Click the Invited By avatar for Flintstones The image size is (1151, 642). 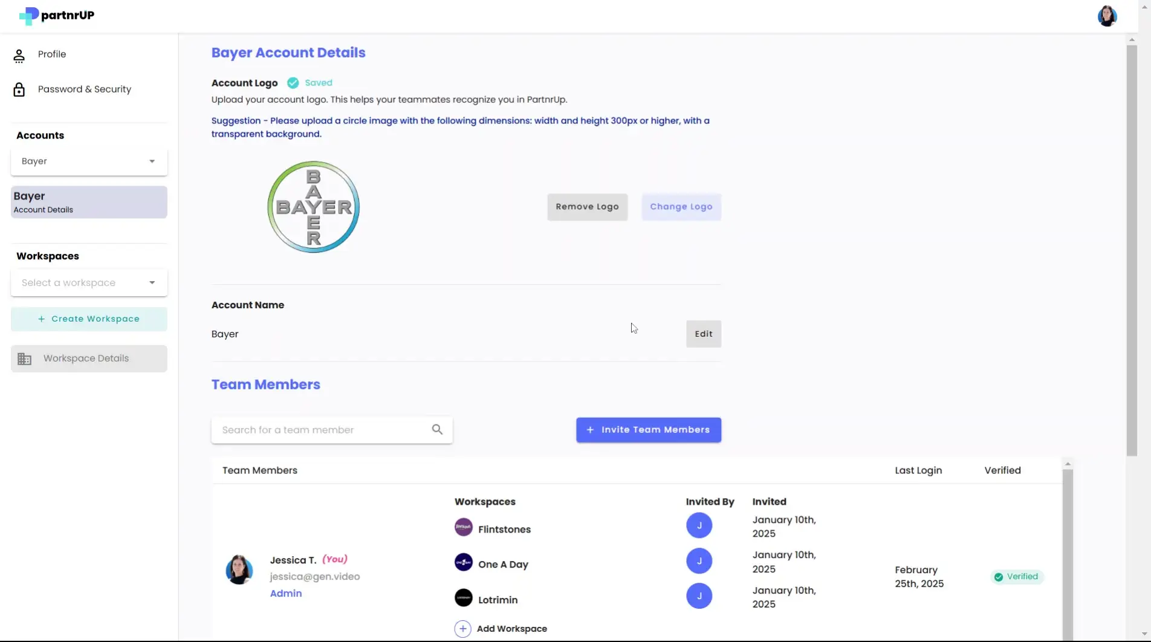click(x=699, y=525)
